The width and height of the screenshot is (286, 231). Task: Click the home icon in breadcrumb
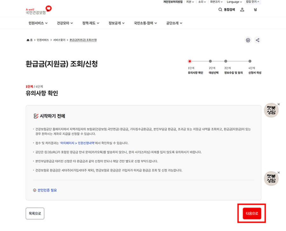pos(28,40)
